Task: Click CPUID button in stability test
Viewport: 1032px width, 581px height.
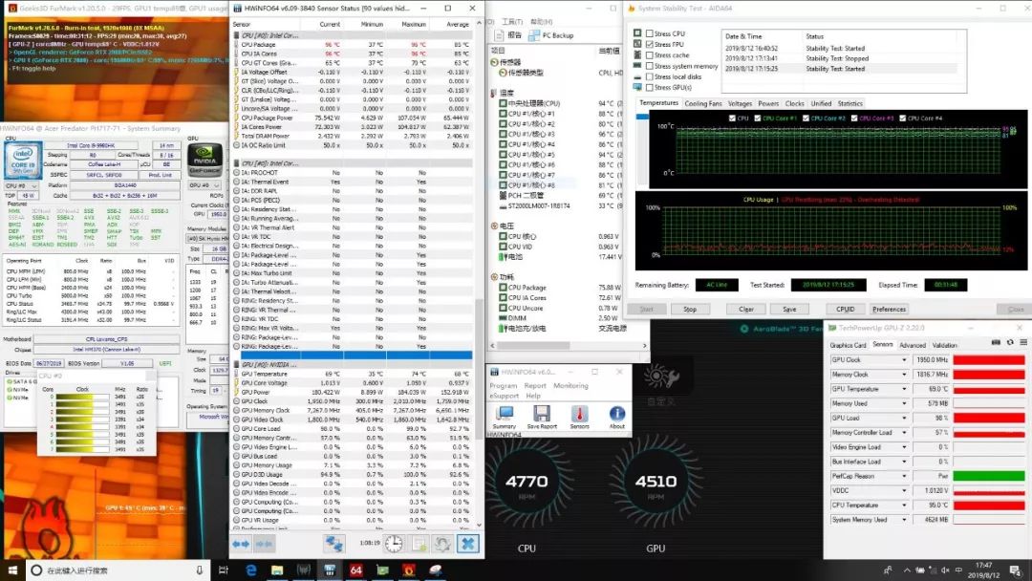Action: coord(845,309)
